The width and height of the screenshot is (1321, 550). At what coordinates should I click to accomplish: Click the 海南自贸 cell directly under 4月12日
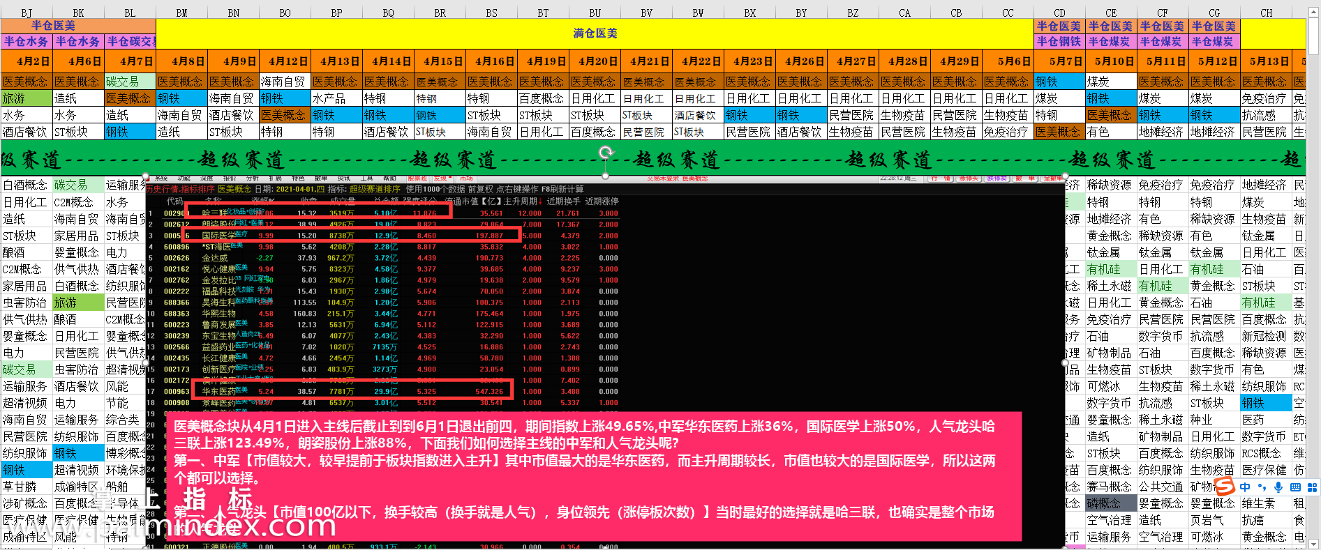pyautogui.click(x=285, y=82)
